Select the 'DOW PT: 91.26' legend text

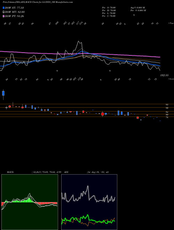(14, 16)
